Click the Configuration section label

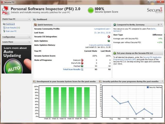[x=9, y=37]
